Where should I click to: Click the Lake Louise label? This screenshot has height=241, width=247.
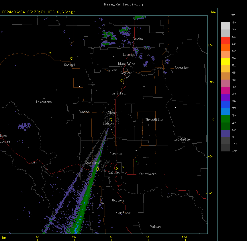[5, 139]
